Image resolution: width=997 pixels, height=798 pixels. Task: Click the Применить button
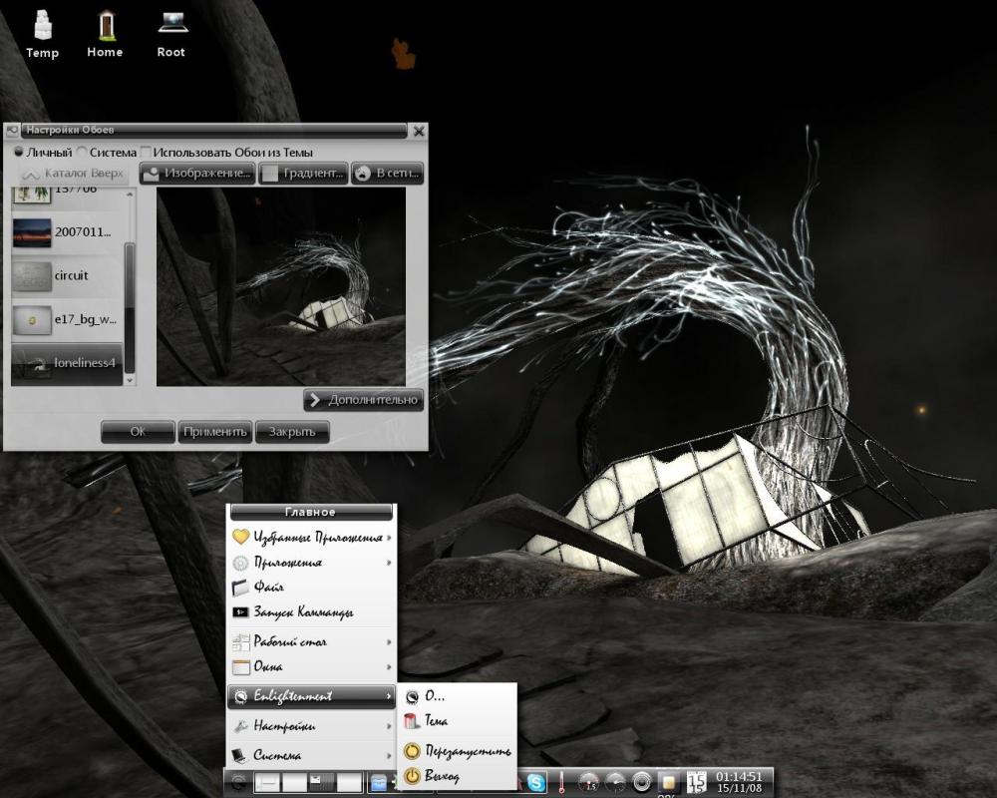click(215, 432)
